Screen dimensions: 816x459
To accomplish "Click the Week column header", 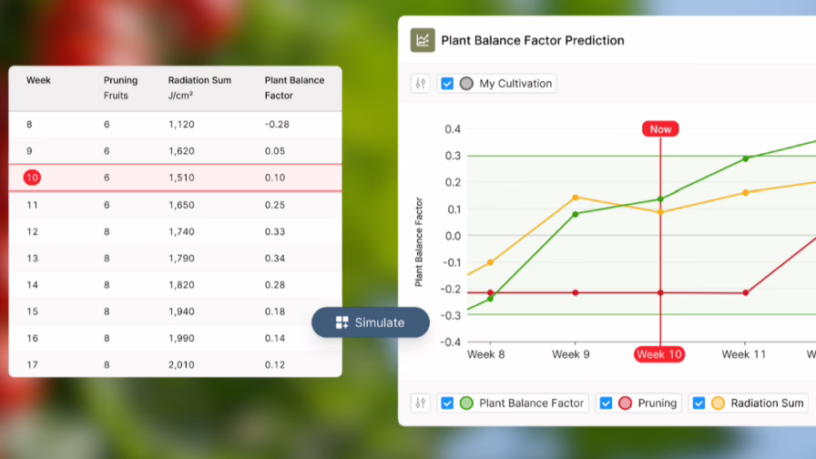I will click(x=38, y=80).
